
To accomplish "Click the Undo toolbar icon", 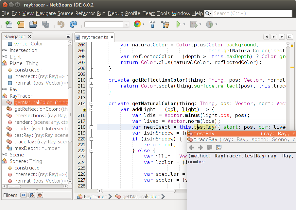I will tap(61, 24).
